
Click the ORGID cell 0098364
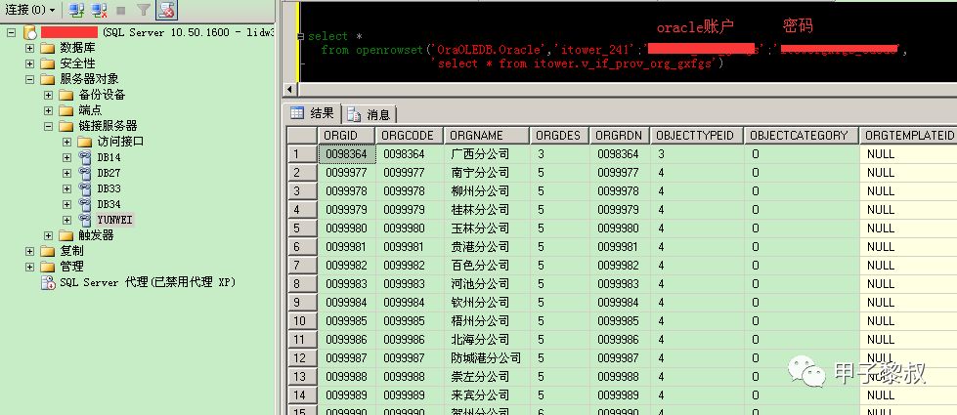click(347, 154)
